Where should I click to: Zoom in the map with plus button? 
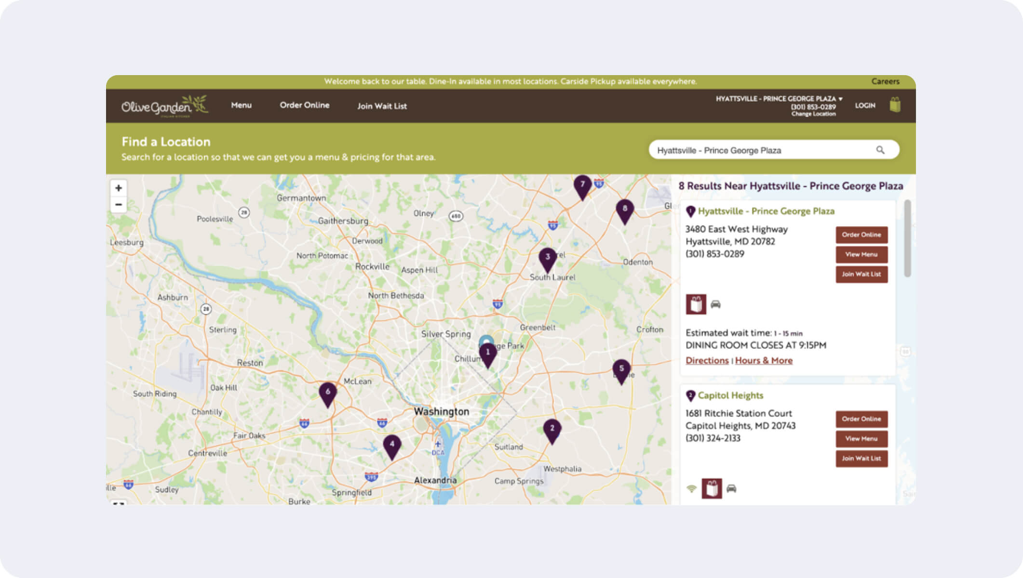pos(119,188)
